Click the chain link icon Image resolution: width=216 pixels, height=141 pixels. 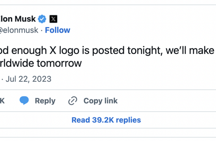(72, 101)
